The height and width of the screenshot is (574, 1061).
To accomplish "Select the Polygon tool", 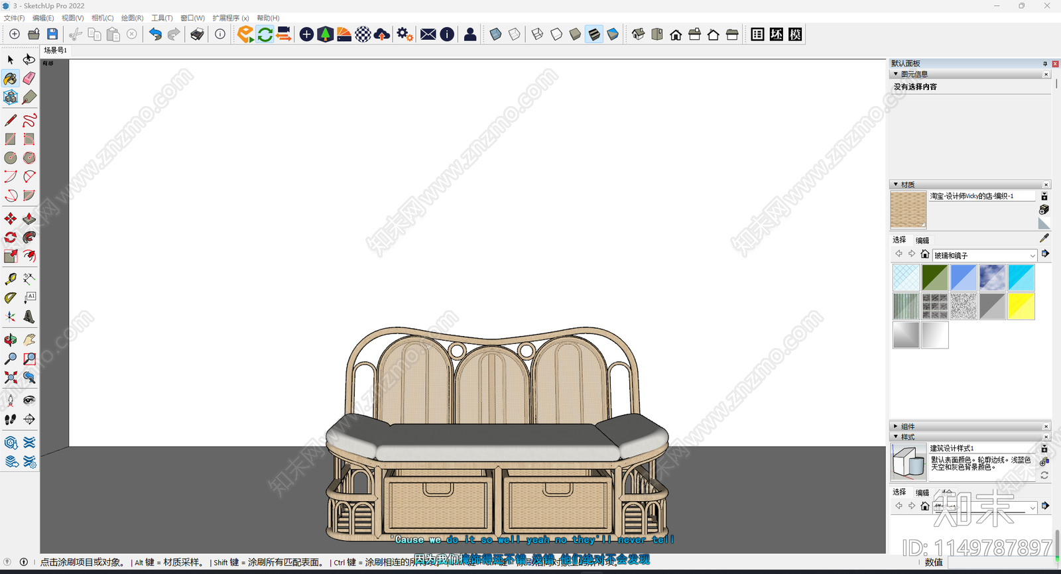I will click(x=29, y=158).
